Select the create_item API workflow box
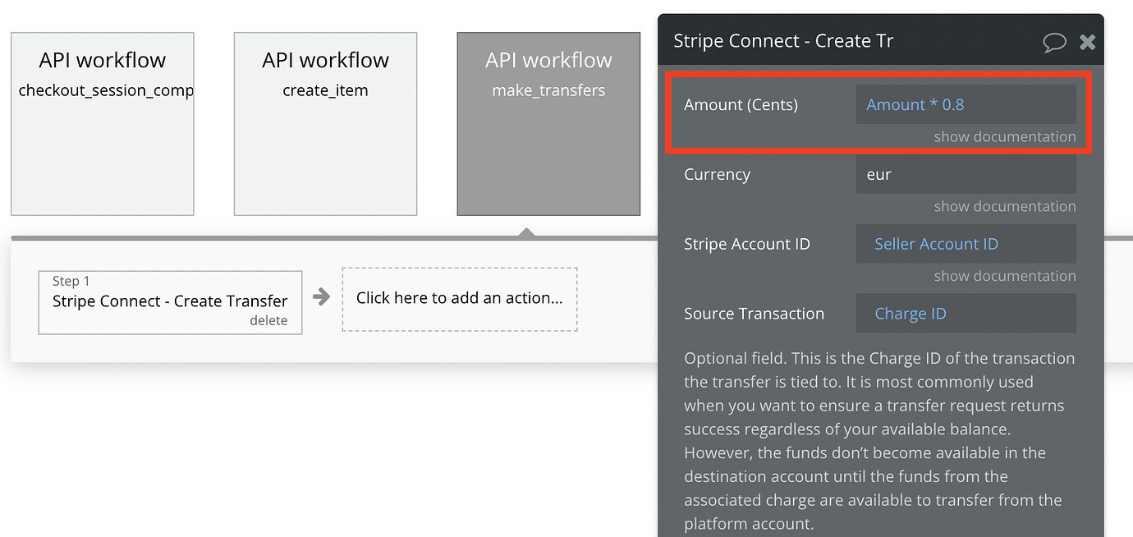 click(326, 124)
